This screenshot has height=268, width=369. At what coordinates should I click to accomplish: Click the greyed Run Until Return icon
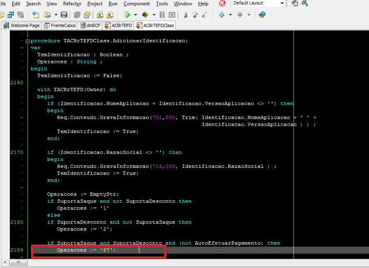(204, 15)
